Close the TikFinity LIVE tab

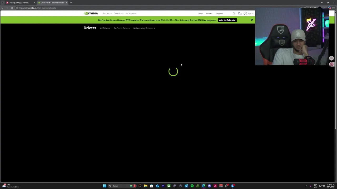pos(34,3)
